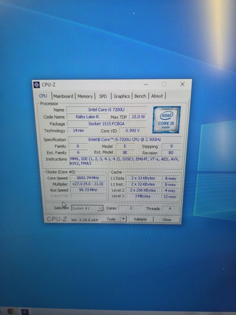The width and height of the screenshot is (236, 315).
Task: Open Chrome from the taskbar
Action: coord(11,311)
